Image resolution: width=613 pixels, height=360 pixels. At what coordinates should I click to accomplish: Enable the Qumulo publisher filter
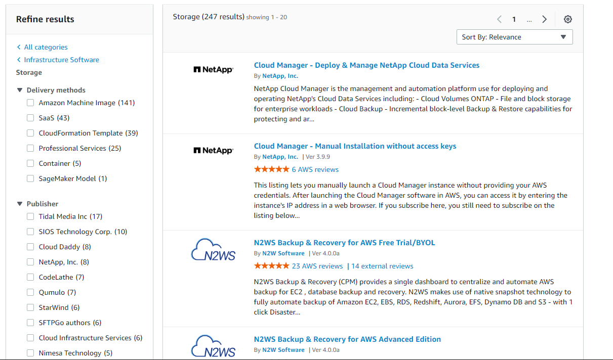(30, 292)
